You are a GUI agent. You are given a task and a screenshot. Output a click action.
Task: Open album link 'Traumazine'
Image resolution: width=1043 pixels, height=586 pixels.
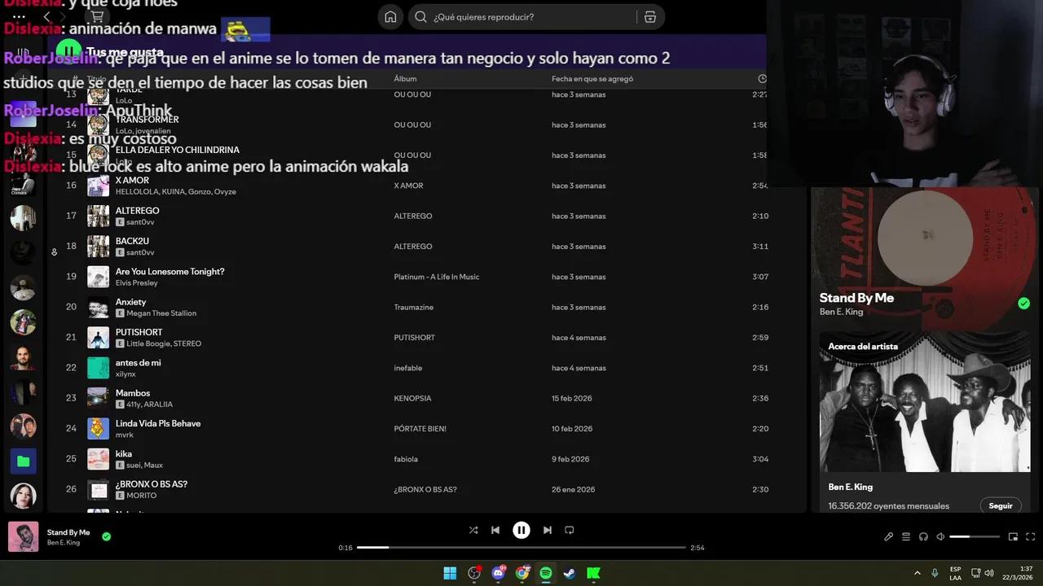click(x=413, y=307)
